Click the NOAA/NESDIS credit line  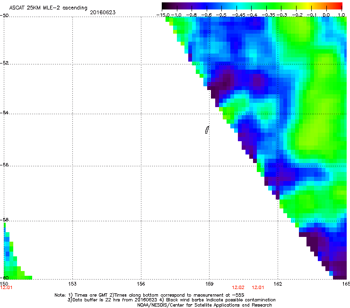[204, 305]
